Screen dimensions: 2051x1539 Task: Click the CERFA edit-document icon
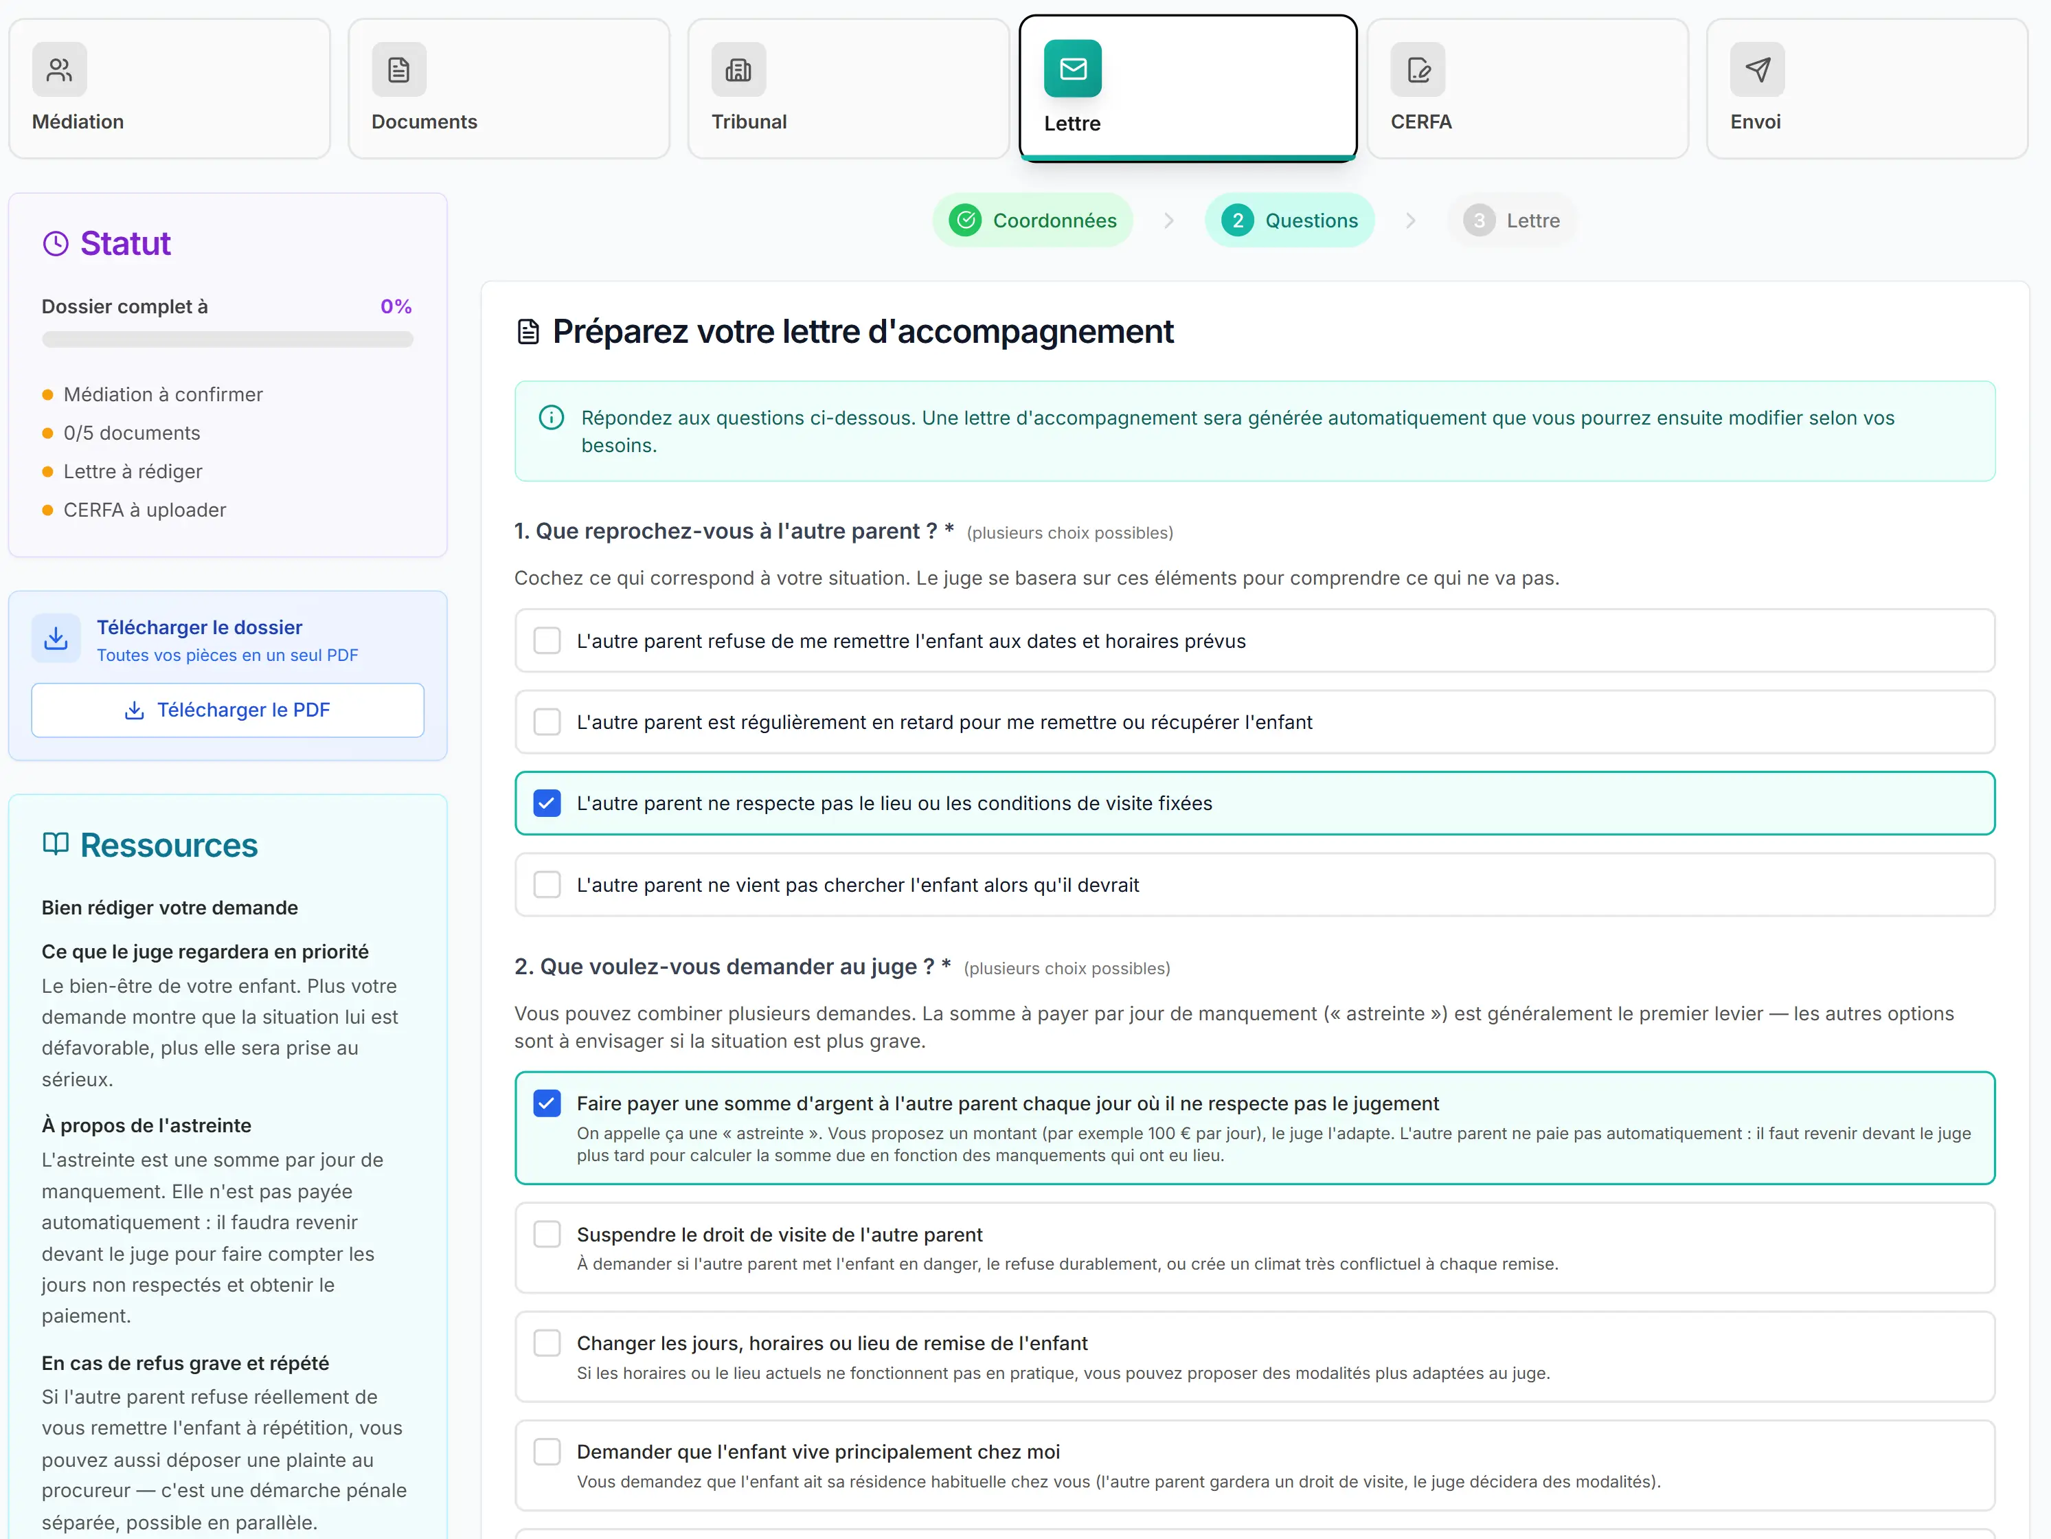(1418, 69)
